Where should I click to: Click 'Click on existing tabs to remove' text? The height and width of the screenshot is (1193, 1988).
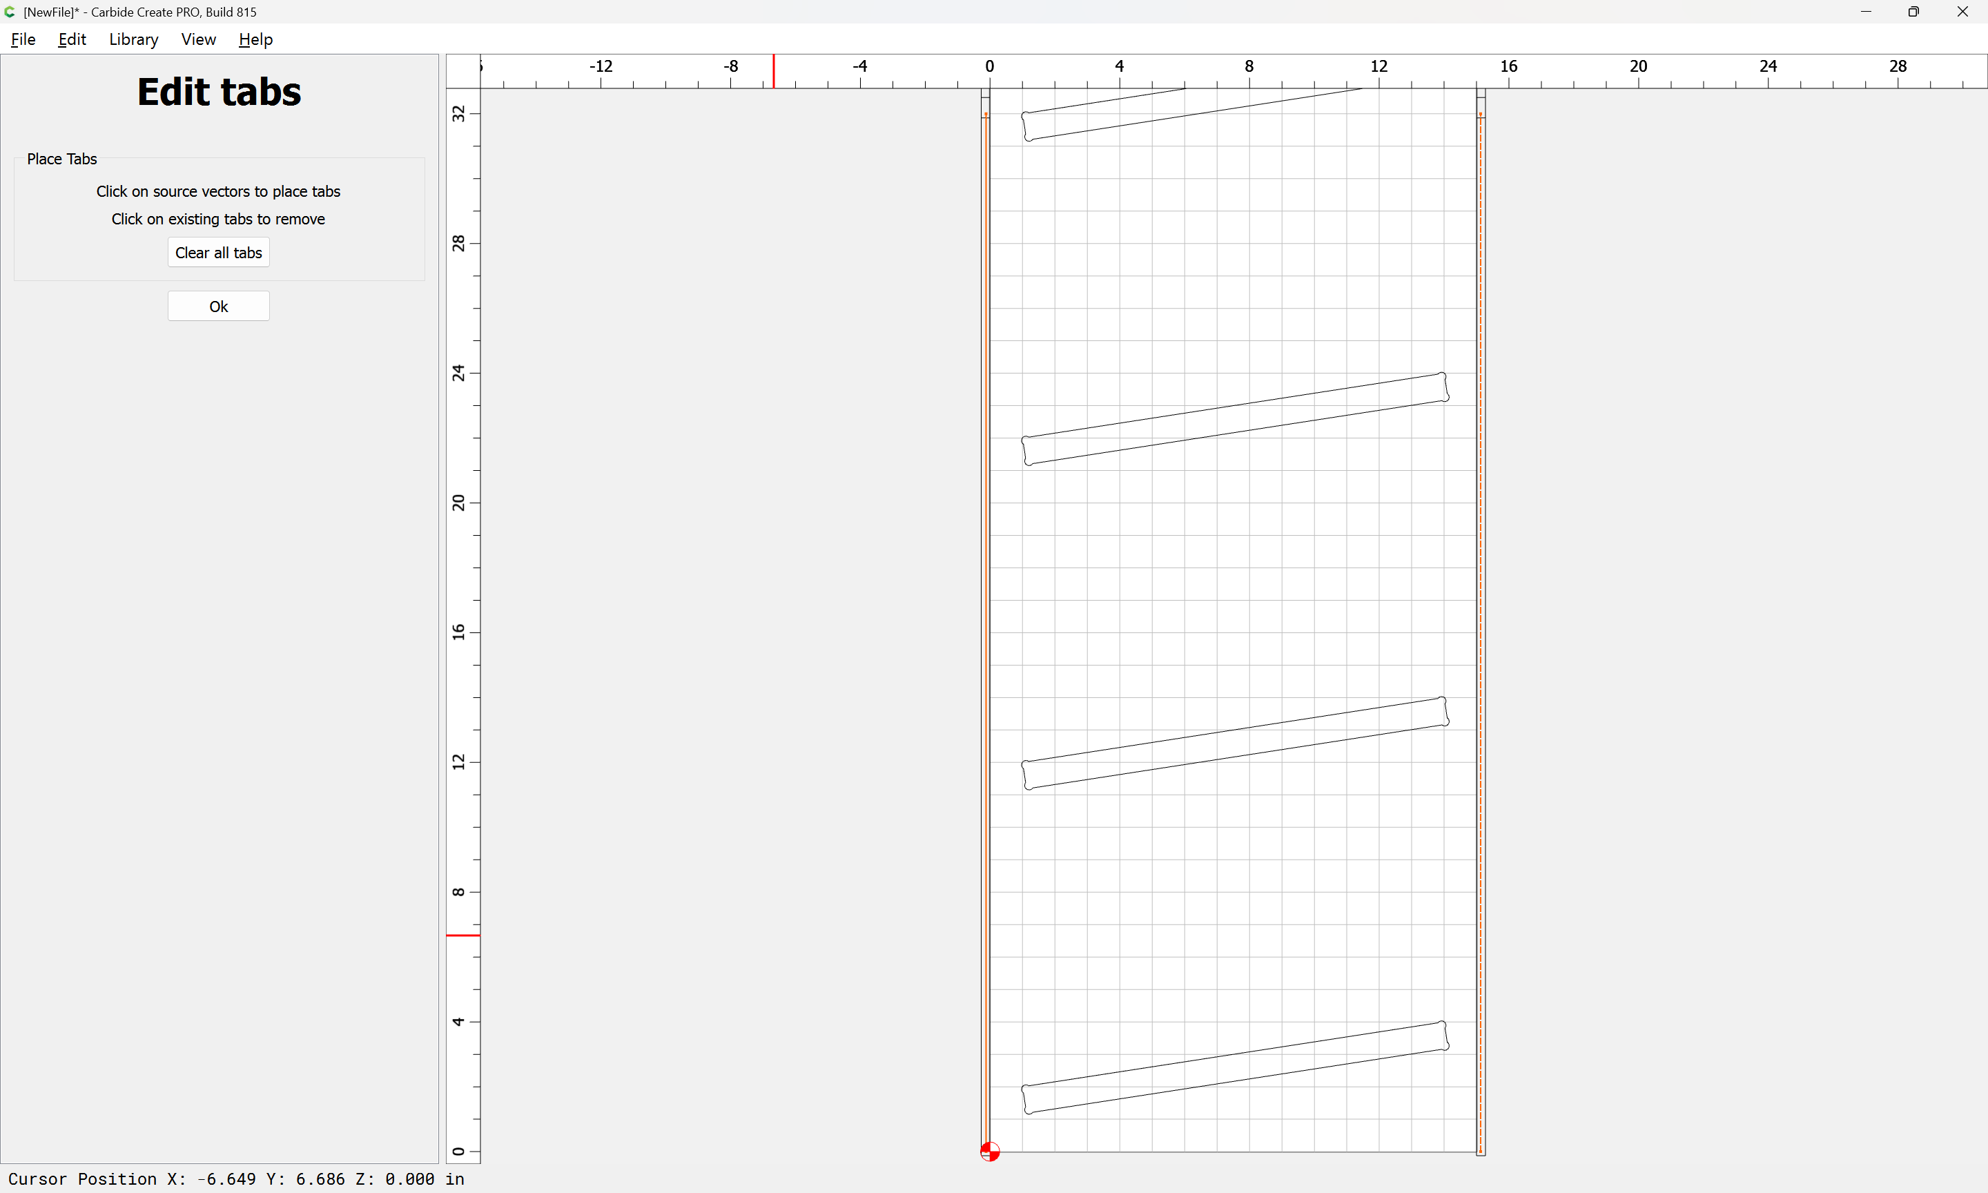219,219
